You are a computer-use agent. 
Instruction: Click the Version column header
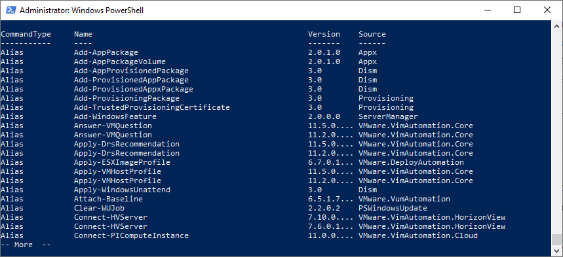(324, 34)
